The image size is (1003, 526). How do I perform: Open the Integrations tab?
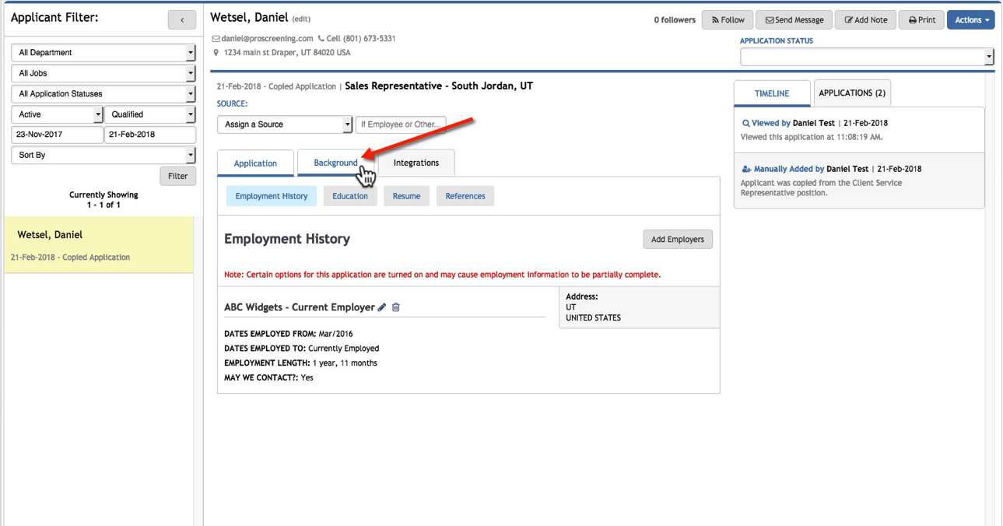416,163
